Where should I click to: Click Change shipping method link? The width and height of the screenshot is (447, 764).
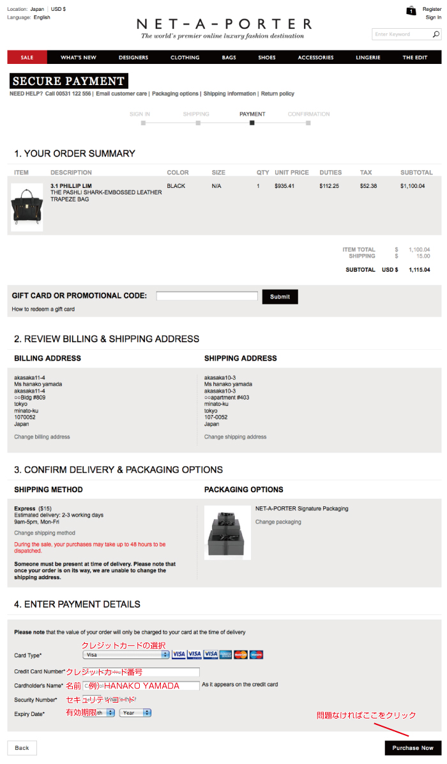click(45, 533)
